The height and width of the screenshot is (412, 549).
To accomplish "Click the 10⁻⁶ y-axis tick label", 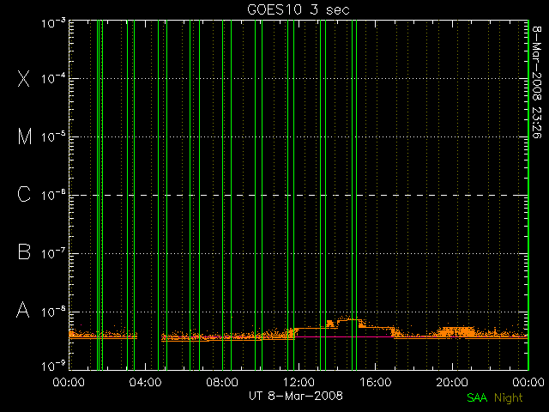I will (x=53, y=195).
